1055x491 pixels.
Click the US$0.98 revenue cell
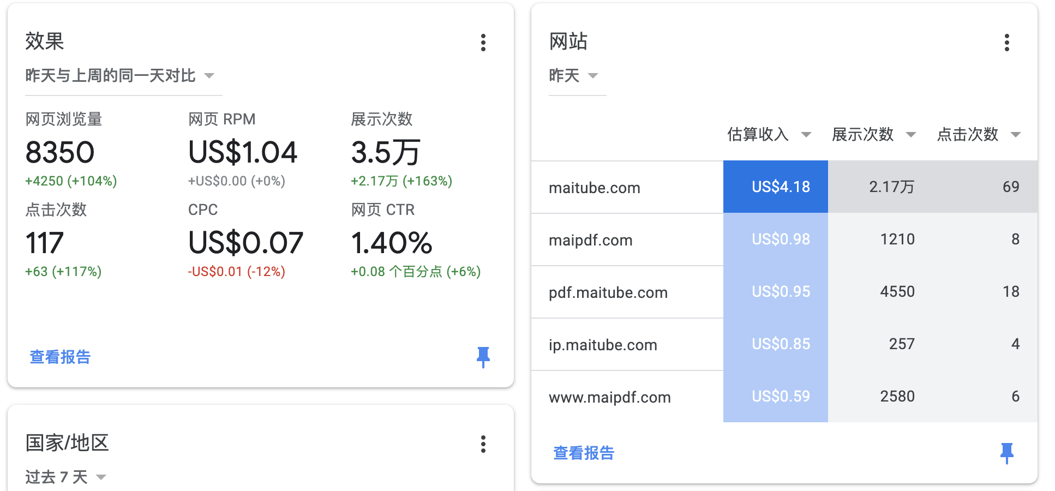click(x=776, y=239)
